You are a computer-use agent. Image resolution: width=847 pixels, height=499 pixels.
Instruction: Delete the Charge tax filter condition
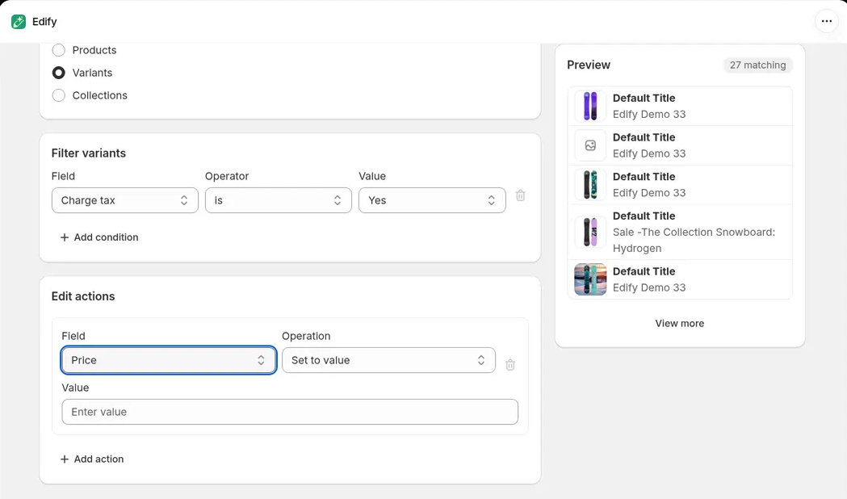520,195
